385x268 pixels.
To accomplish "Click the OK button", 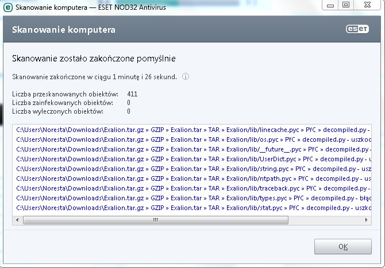I will click(x=343, y=246).
